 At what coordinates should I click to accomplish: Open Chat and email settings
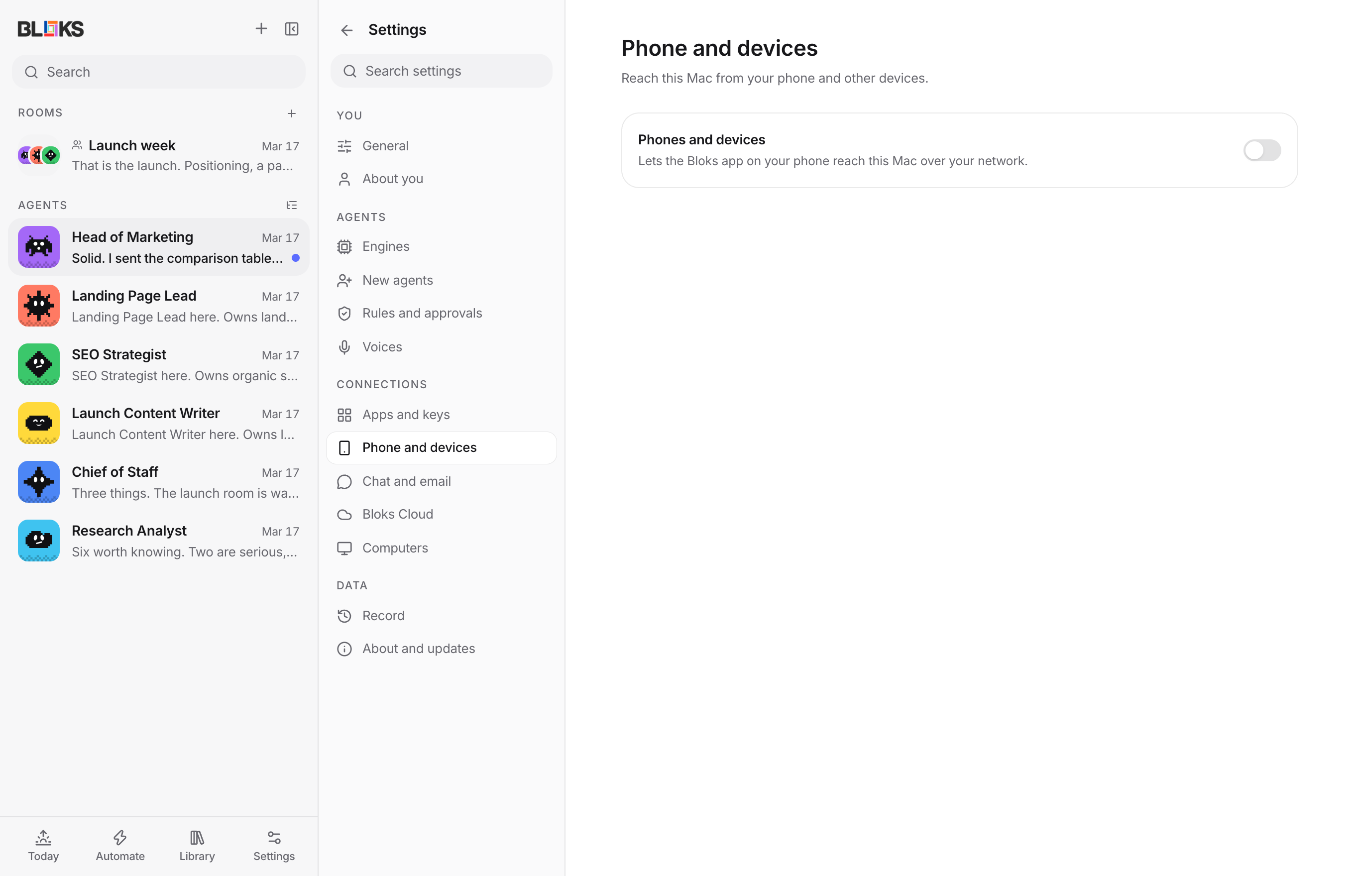tap(441, 481)
